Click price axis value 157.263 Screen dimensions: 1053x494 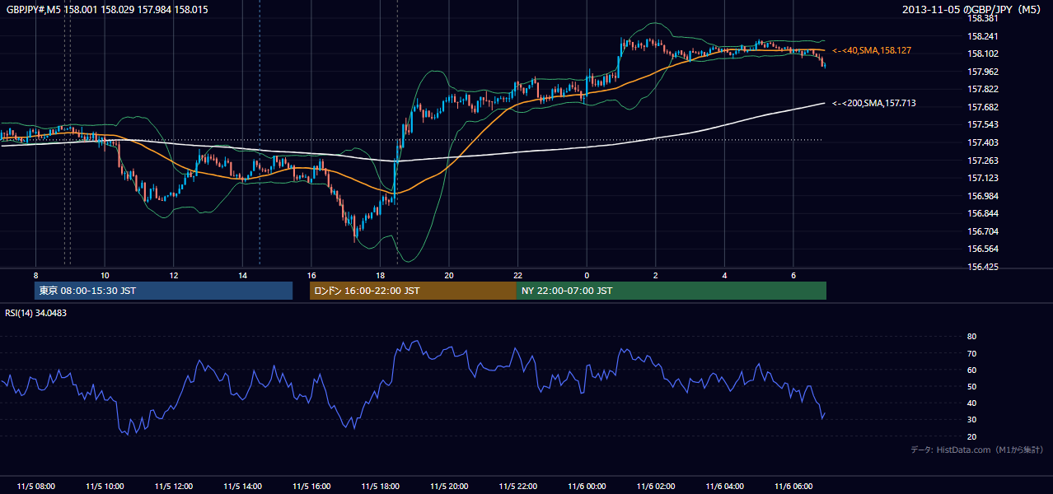coord(983,161)
